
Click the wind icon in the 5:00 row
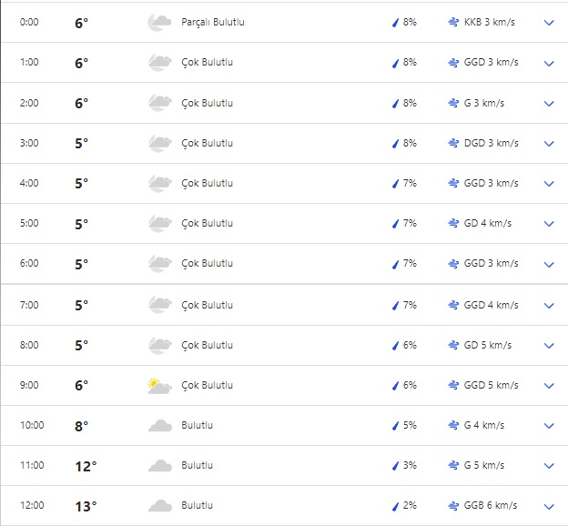coord(453,224)
